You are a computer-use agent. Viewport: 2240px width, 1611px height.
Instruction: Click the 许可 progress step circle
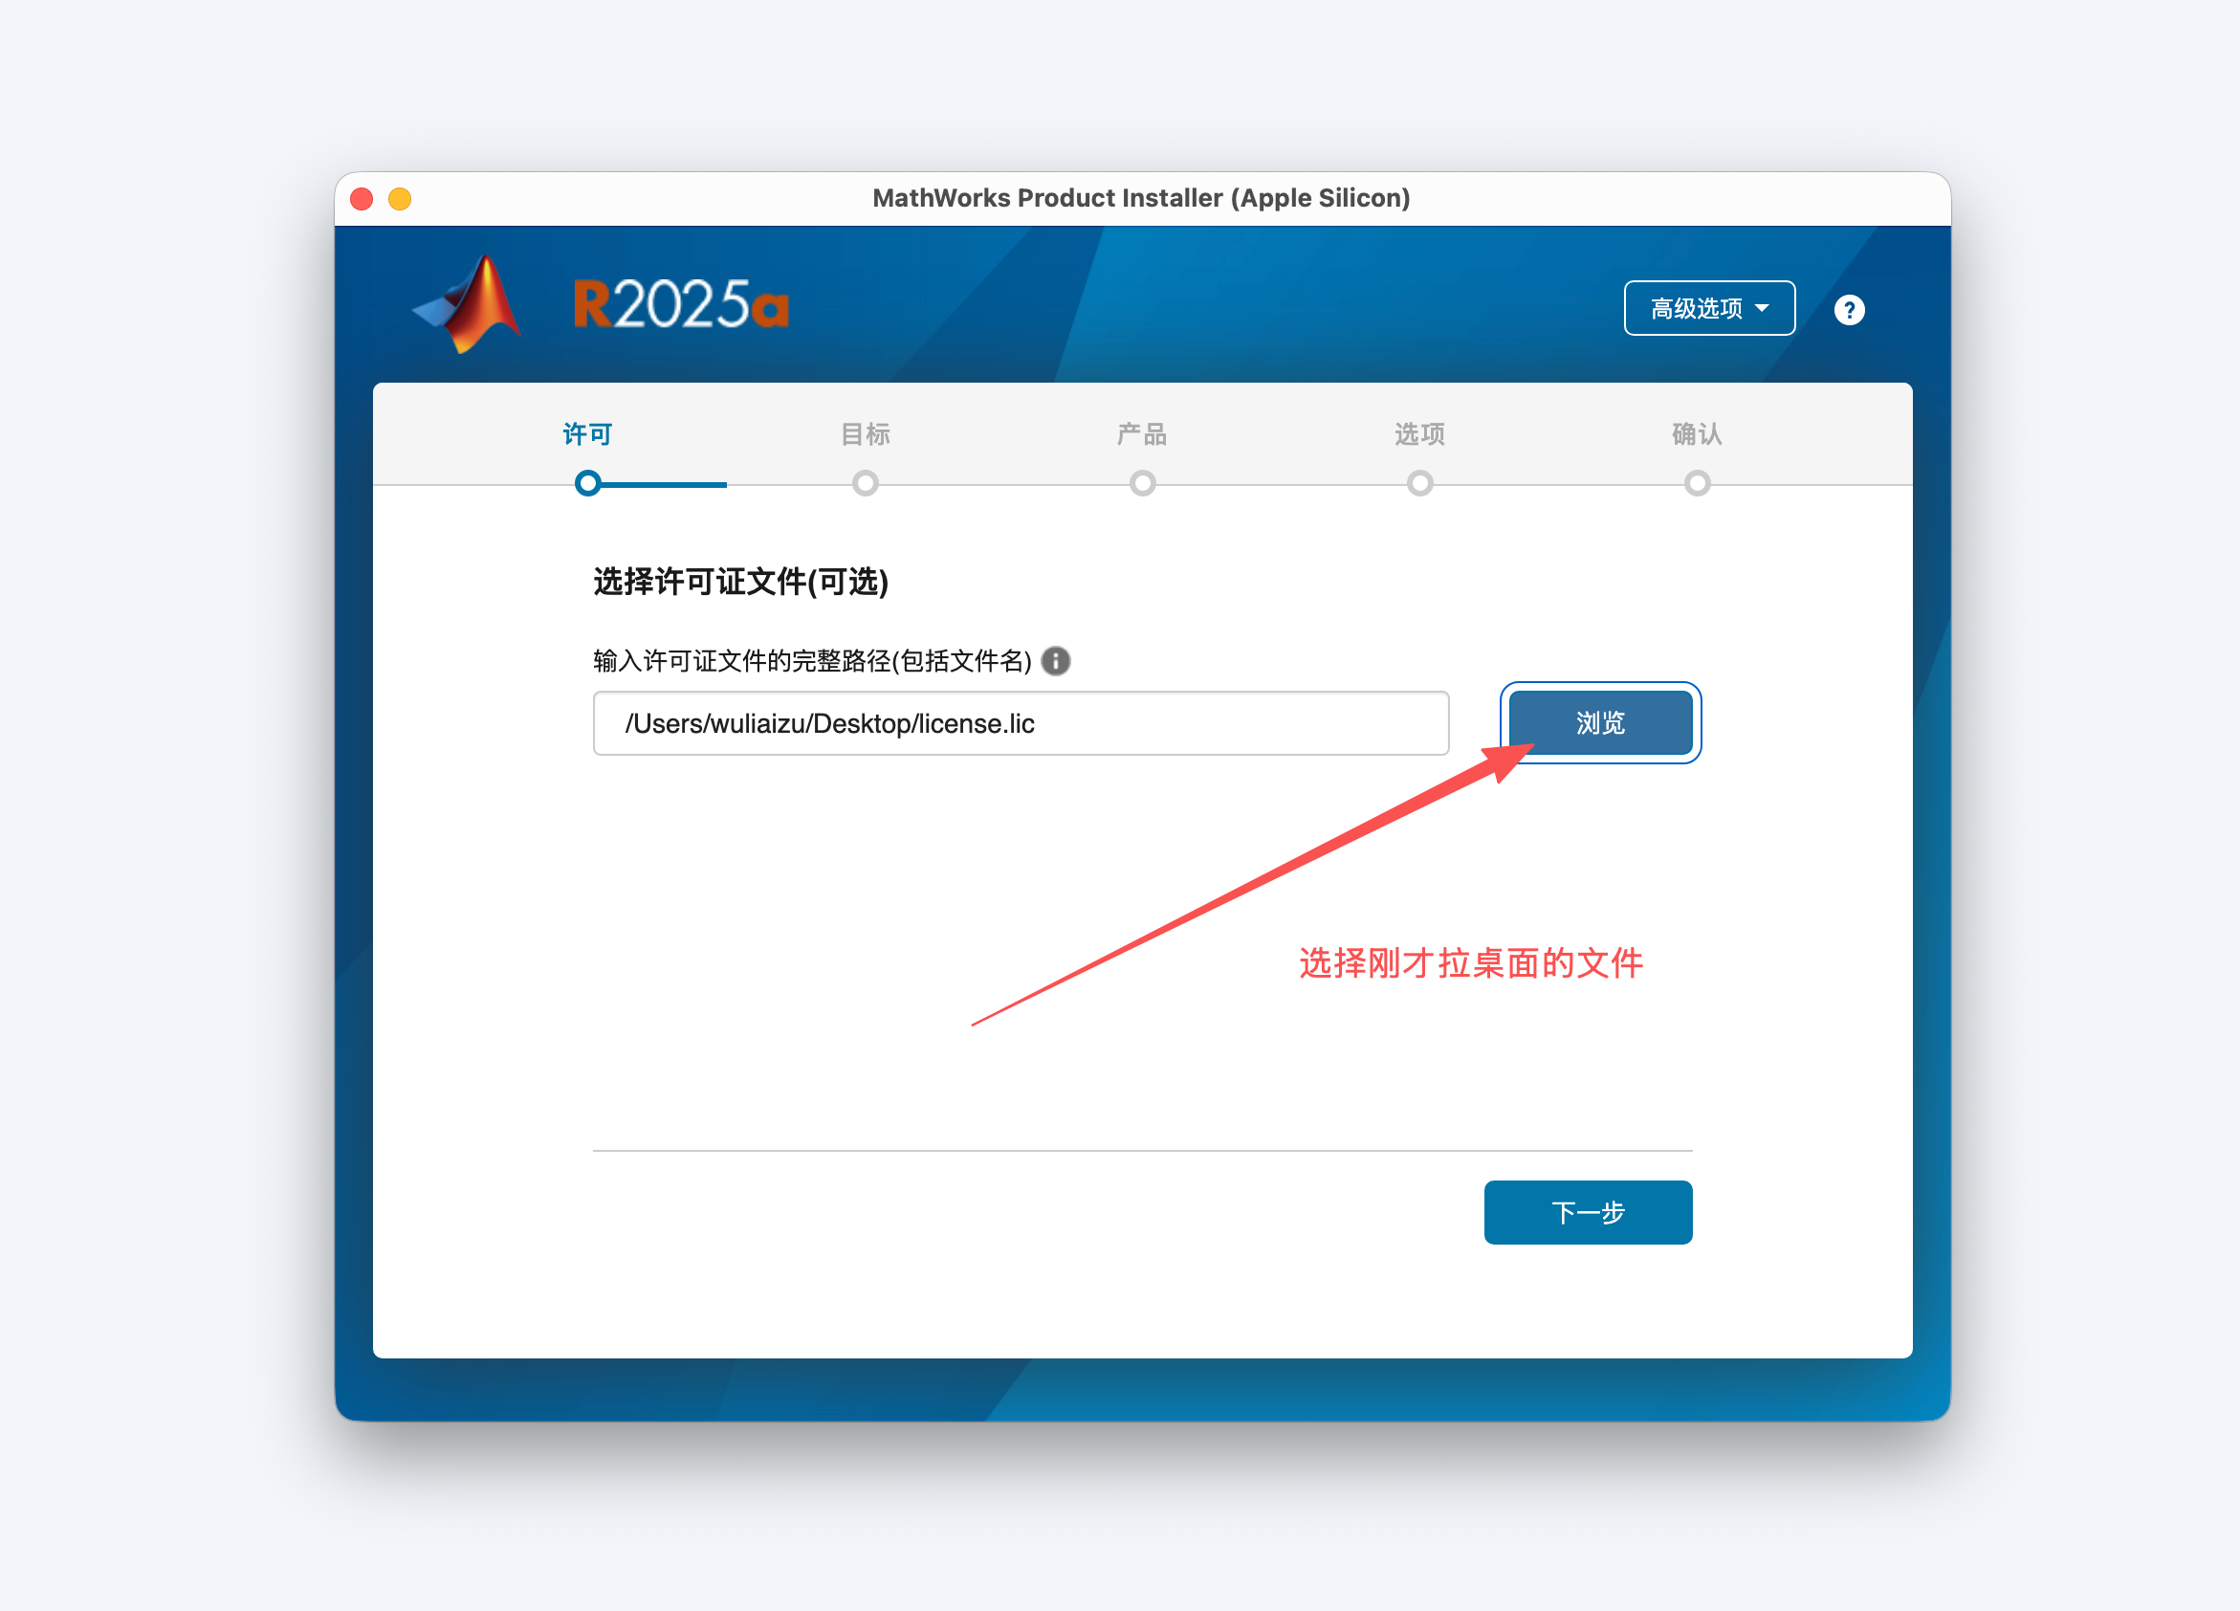coord(587,483)
